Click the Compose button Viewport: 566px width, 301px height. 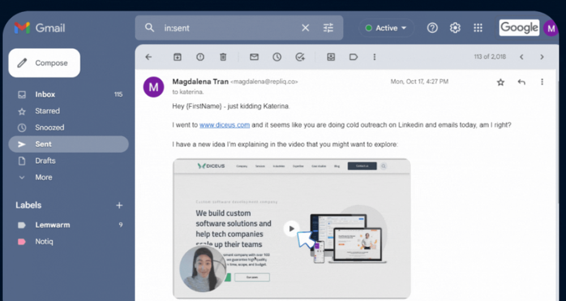(x=44, y=63)
